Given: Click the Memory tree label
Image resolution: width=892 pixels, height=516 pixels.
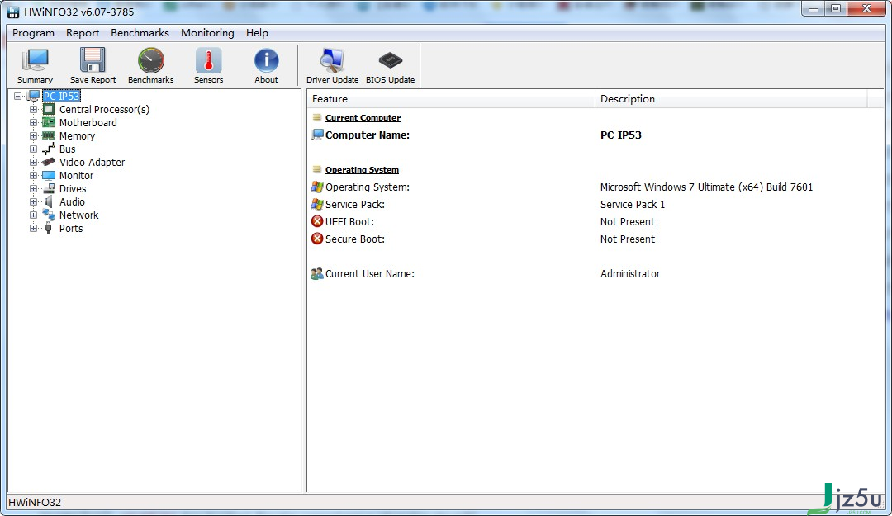Looking at the screenshot, I should 77,135.
